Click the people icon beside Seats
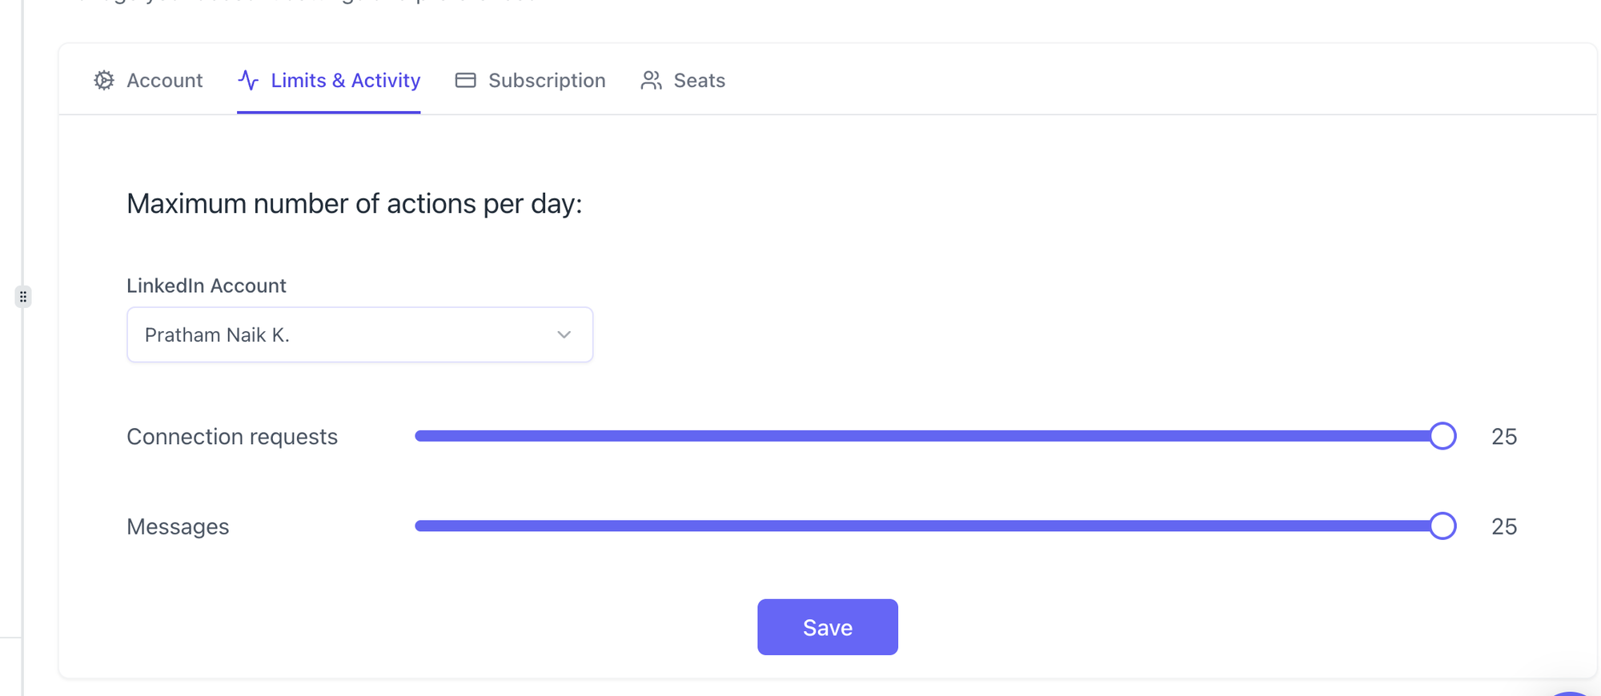Image resolution: width=1601 pixels, height=696 pixels. 651,80
